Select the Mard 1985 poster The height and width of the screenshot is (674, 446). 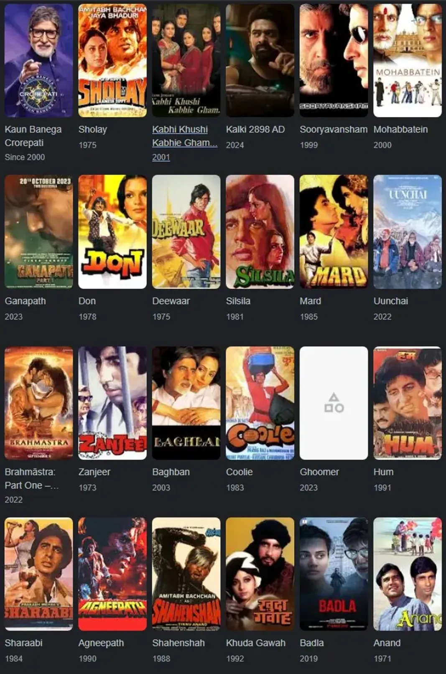click(334, 232)
